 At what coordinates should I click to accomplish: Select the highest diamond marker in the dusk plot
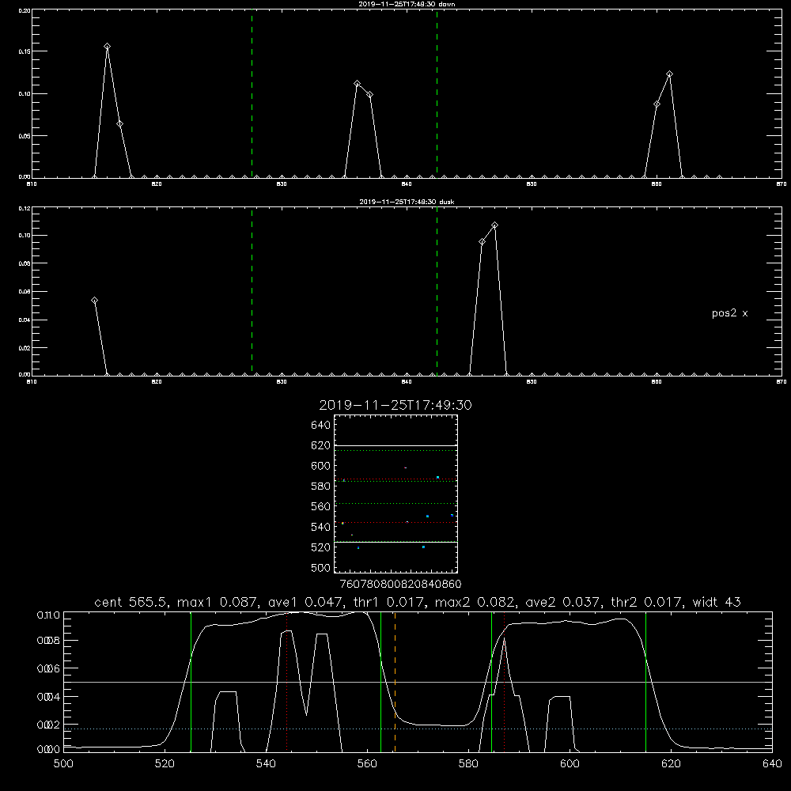[495, 225]
